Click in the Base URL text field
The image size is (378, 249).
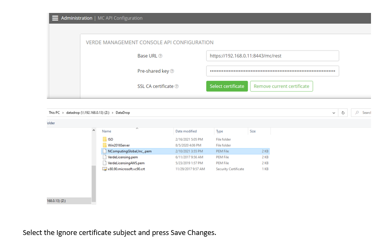tap(272, 56)
